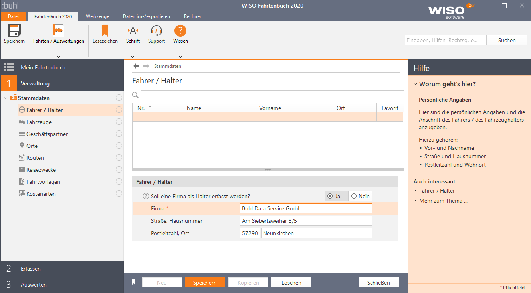Click the back arrow beside Stammdaten breadcrumb
Screen dimensions: 531x293
pyautogui.click(x=136, y=66)
